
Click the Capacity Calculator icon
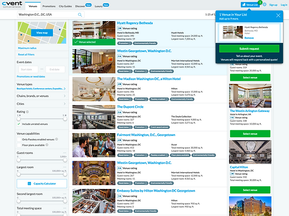coord(29,184)
